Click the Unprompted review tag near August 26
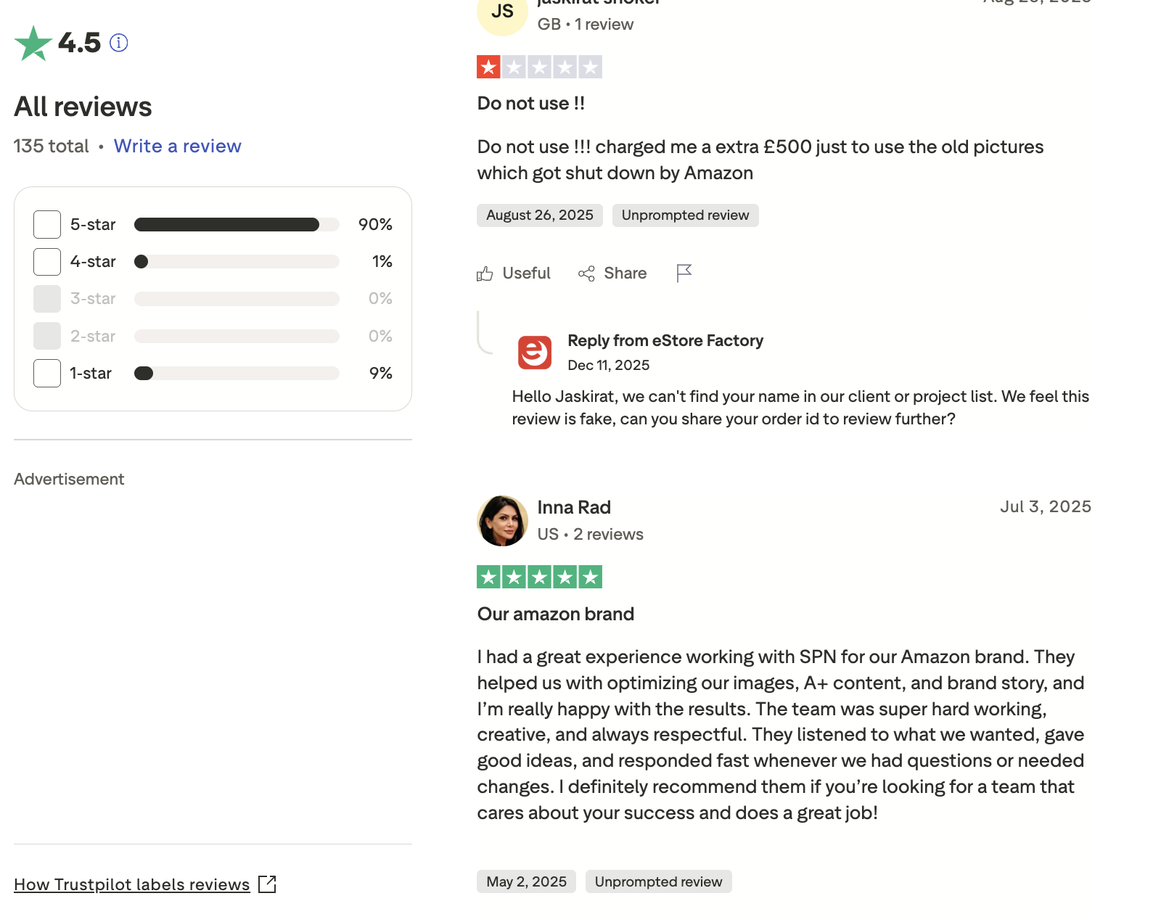Screen dimensions: 1161x917 [x=685, y=215]
